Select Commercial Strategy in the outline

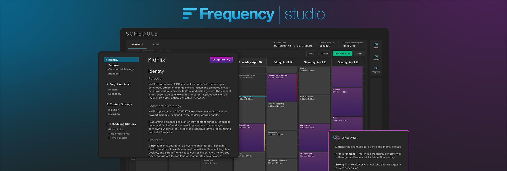click(121, 69)
